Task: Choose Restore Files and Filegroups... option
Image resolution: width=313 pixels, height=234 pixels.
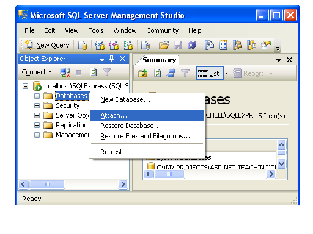Action: pos(147,136)
